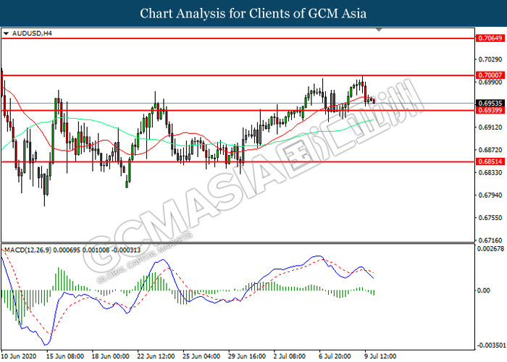
Task: Click the 10 Jun 2020 date label
Action: [x=19, y=356]
